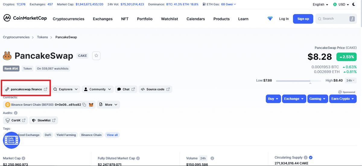Click the Sign up button
The image size is (362, 166).
click(x=303, y=19)
